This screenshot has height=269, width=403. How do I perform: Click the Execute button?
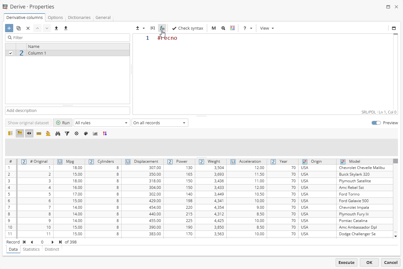click(x=346, y=262)
